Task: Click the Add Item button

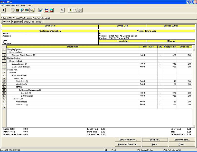Action: [x=155, y=140]
